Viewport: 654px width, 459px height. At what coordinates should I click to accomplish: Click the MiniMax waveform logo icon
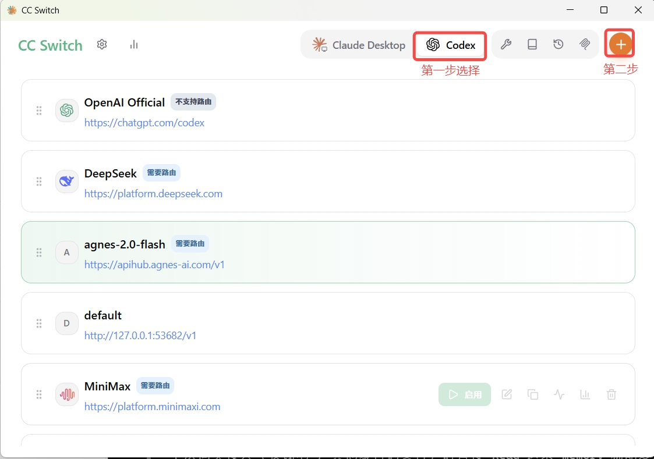[x=67, y=394]
